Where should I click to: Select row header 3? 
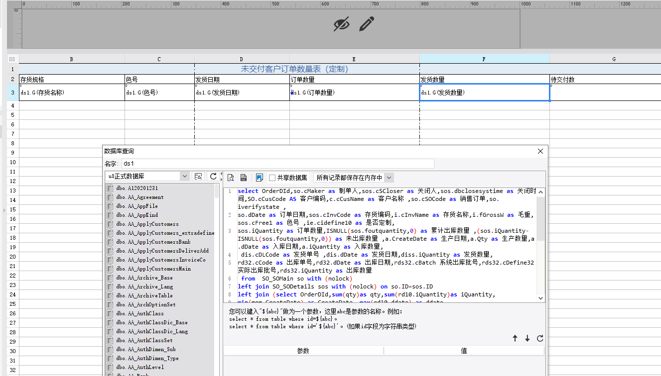12,93
